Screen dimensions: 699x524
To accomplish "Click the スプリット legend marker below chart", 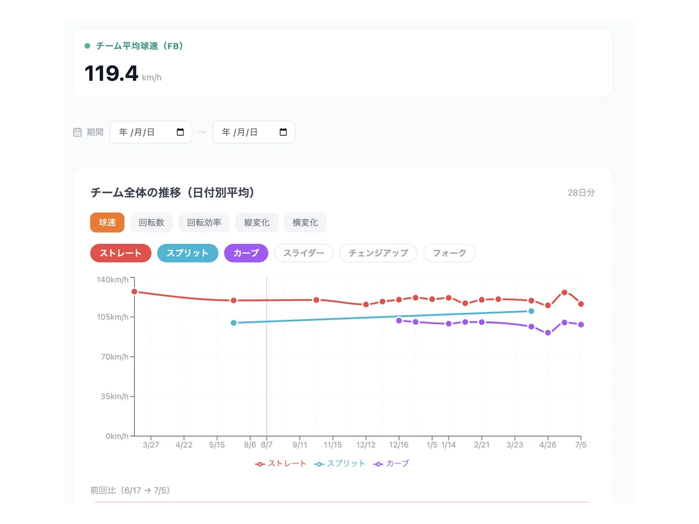I will (x=319, y=464).
